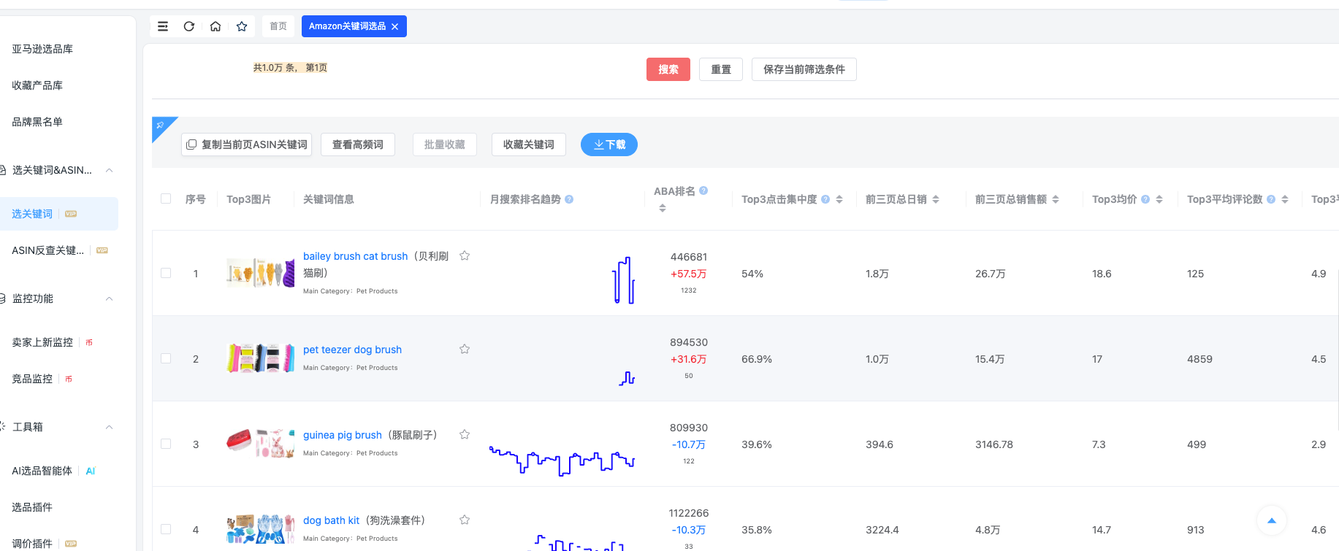
Task: Select 选关键词 in the sidebar
Action: point(32,214)
